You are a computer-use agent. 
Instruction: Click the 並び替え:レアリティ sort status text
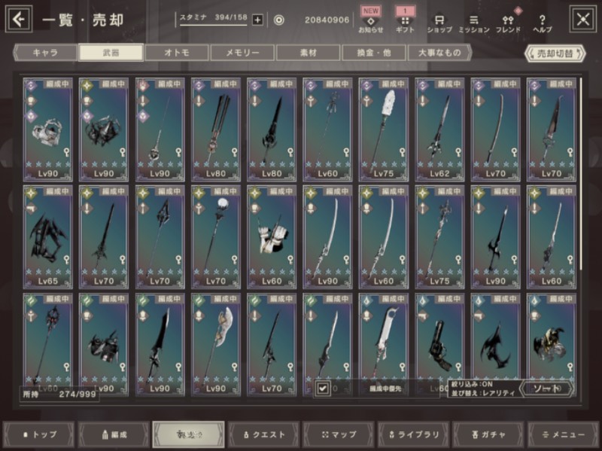[x=483, y=393]
